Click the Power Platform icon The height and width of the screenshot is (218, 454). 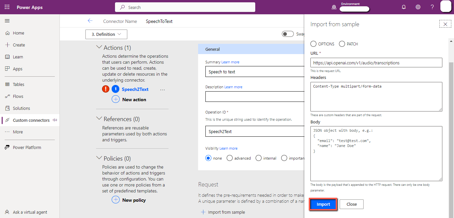7,147
